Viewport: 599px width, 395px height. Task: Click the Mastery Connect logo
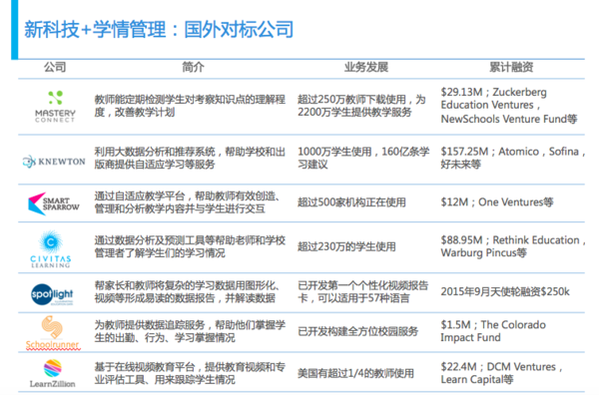coord(55,106)
